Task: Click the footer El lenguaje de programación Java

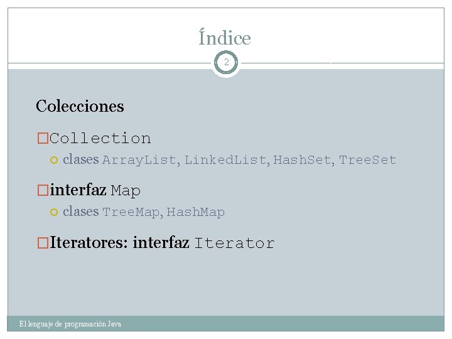Action: (70, 324)
